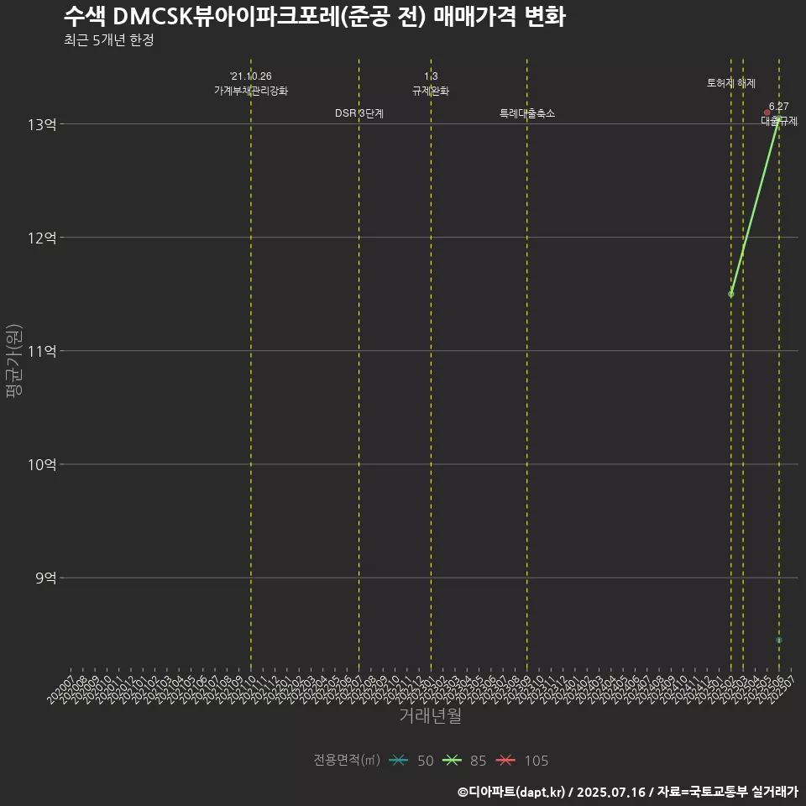Click the legend title '전용면적(㎡)'
This screenshot has width=806, height=806.
pos(347,760)
